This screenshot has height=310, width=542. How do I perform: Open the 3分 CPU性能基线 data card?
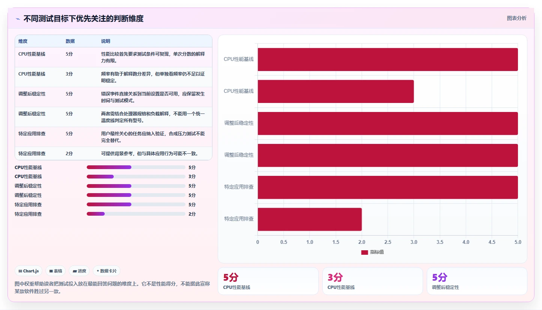click(373, 281)
